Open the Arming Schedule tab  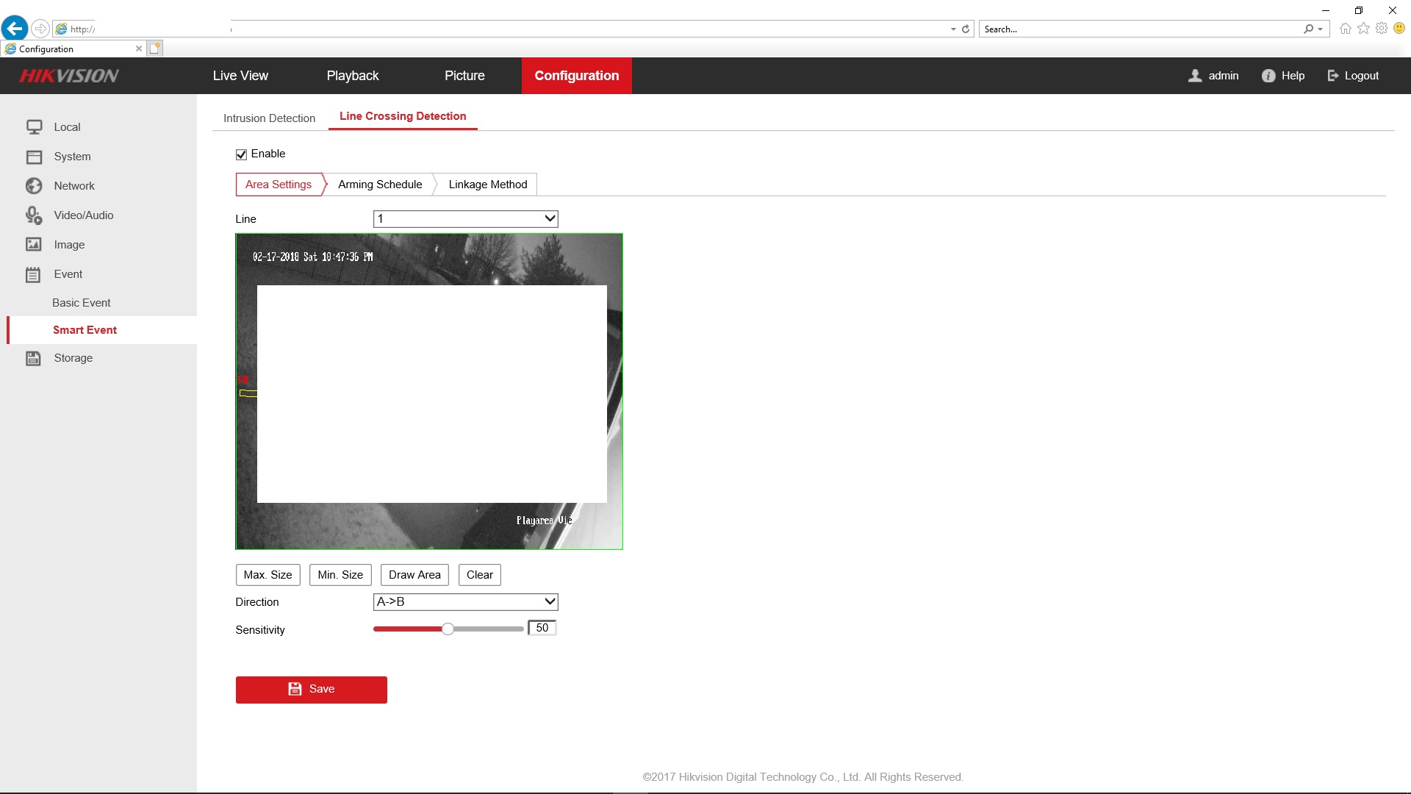(x=380, y=185)
